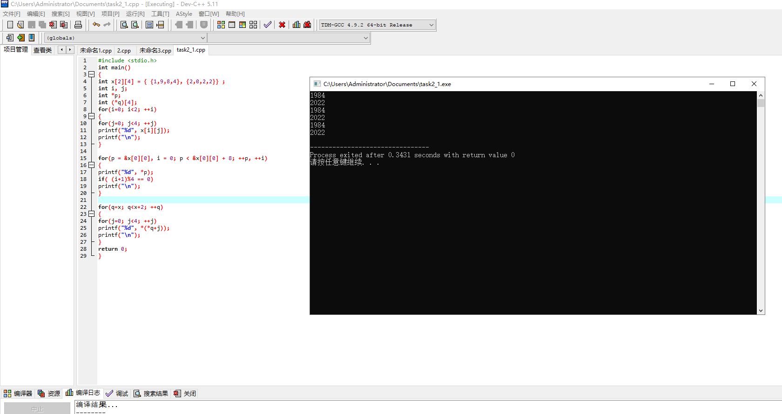This screenshot has width=782, height=414.
Task: Click the Compile and Run toolbar icon
Action: coord(243,25)
